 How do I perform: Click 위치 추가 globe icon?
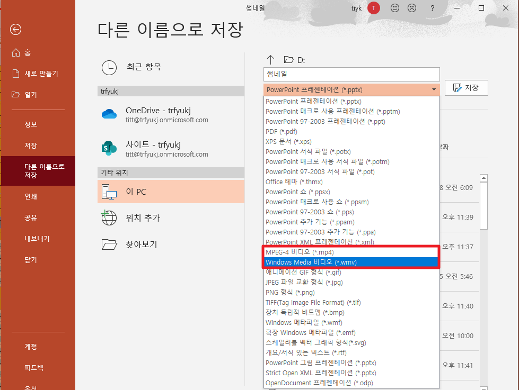click(x=109, y=218)
